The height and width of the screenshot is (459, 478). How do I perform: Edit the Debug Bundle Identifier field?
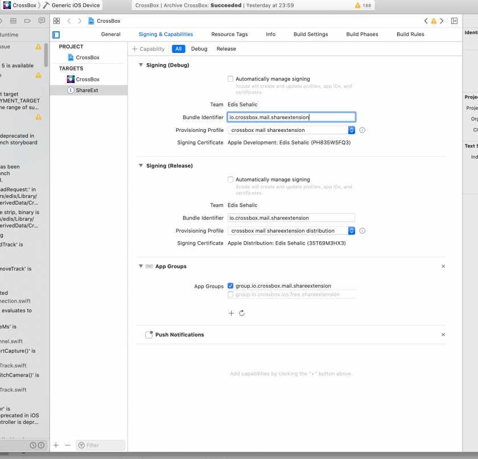(291, 117)
